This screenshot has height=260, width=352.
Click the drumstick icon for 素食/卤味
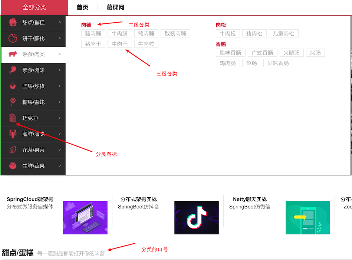pos(13,70)
